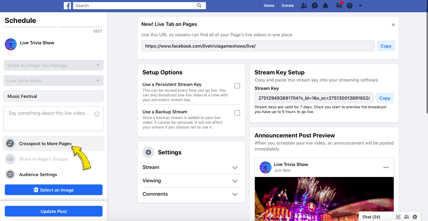Viewport: 428px width, 221px height.
Task: Click the live video description text box
Action: click(x=54, y=118)
